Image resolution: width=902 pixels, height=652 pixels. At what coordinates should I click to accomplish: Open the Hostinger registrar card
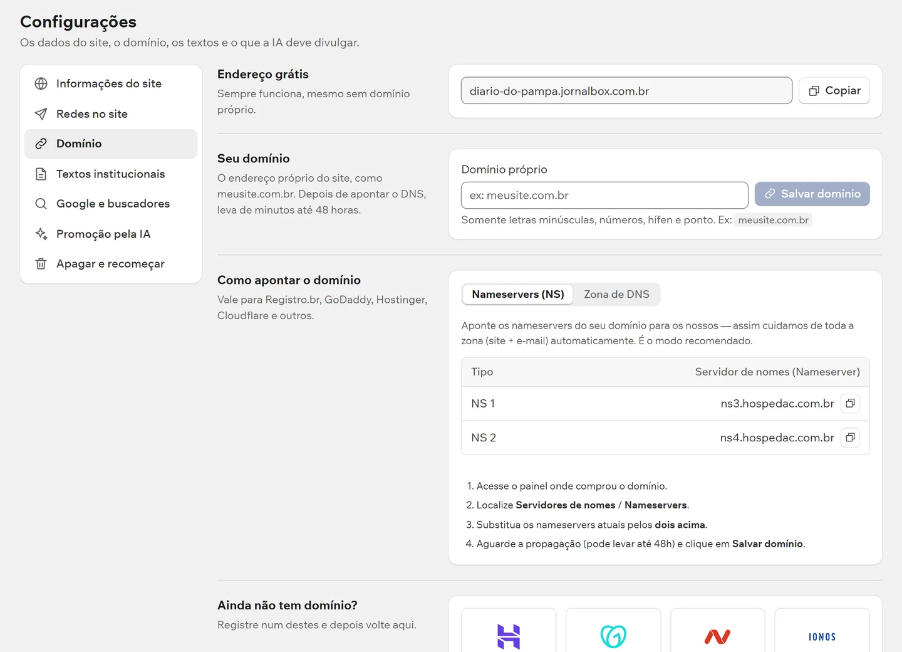point(509,631)
